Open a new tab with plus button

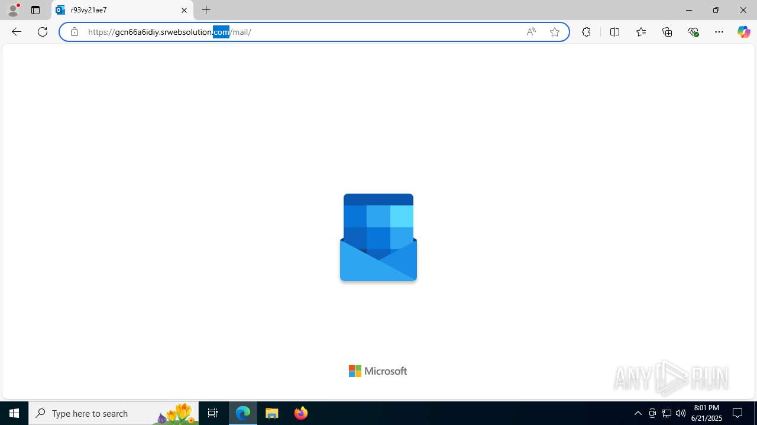(x=206, y=10)
